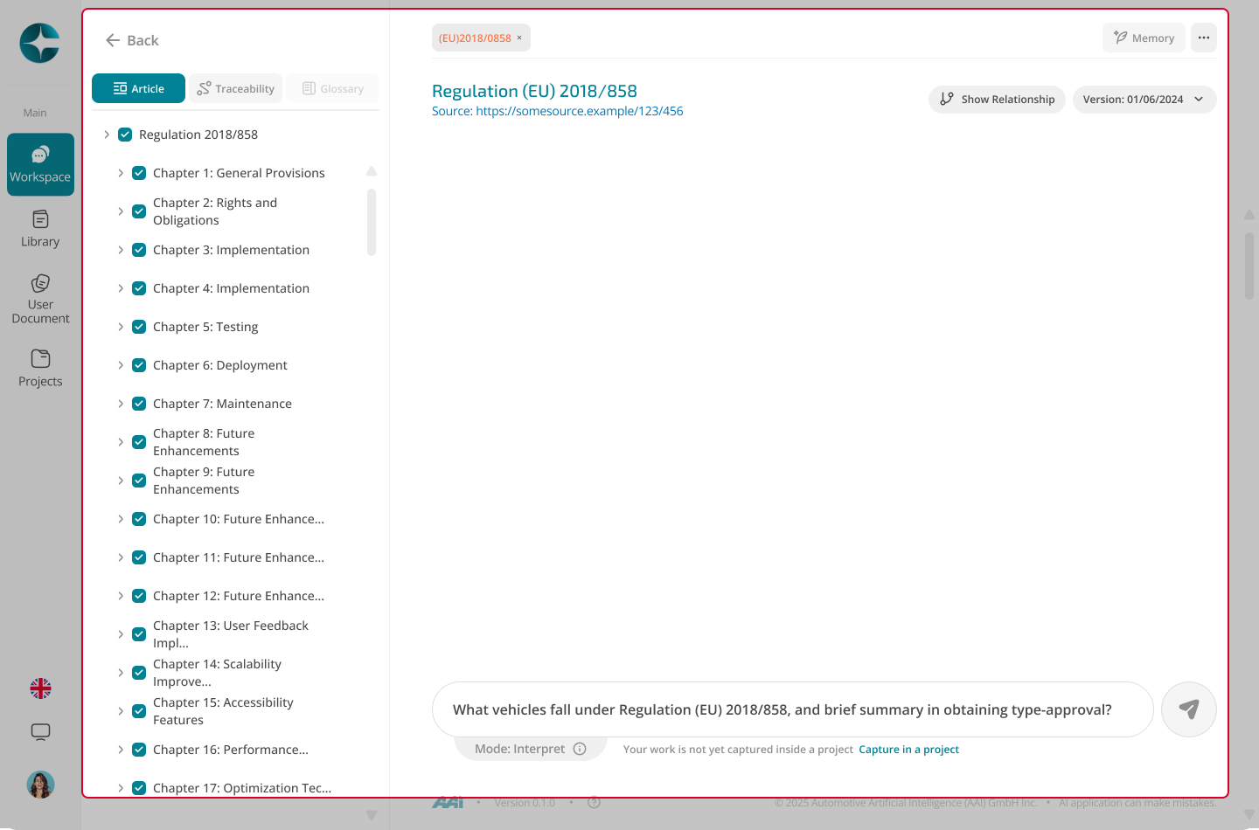The height and width of the screenshot is (830, 1259).
Task: Open the three-dot more options menu
Action: tap(1204, 38)
